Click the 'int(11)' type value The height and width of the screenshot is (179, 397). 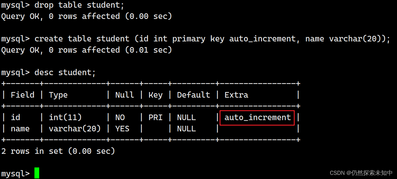pyautogui.click(x=65, y=117)
